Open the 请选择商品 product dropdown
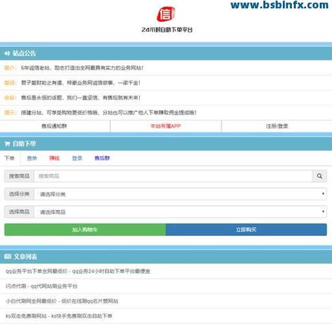Image resolution: width=332 pixels, height=324 pixels. [181, 212]
